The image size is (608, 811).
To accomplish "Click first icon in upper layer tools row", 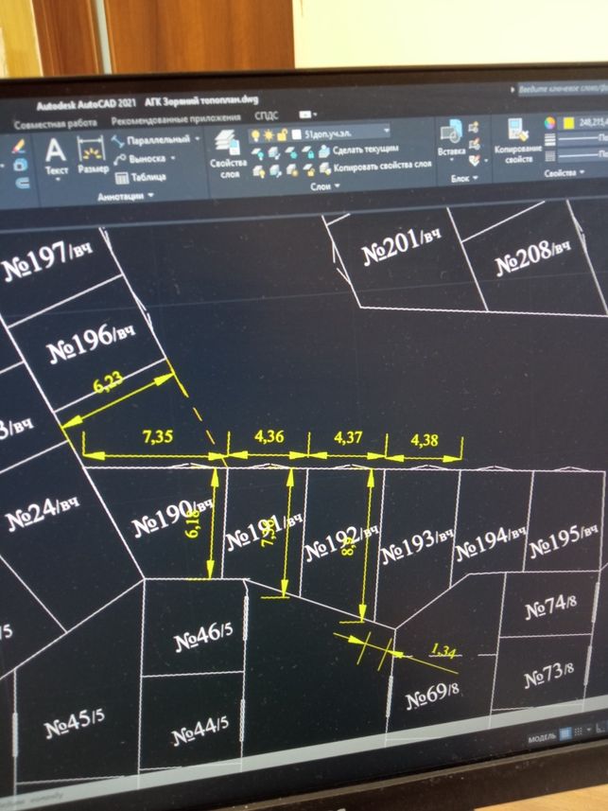I will [257, 153].
